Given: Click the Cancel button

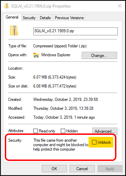Looking at the screenshot, I should 82,168.
